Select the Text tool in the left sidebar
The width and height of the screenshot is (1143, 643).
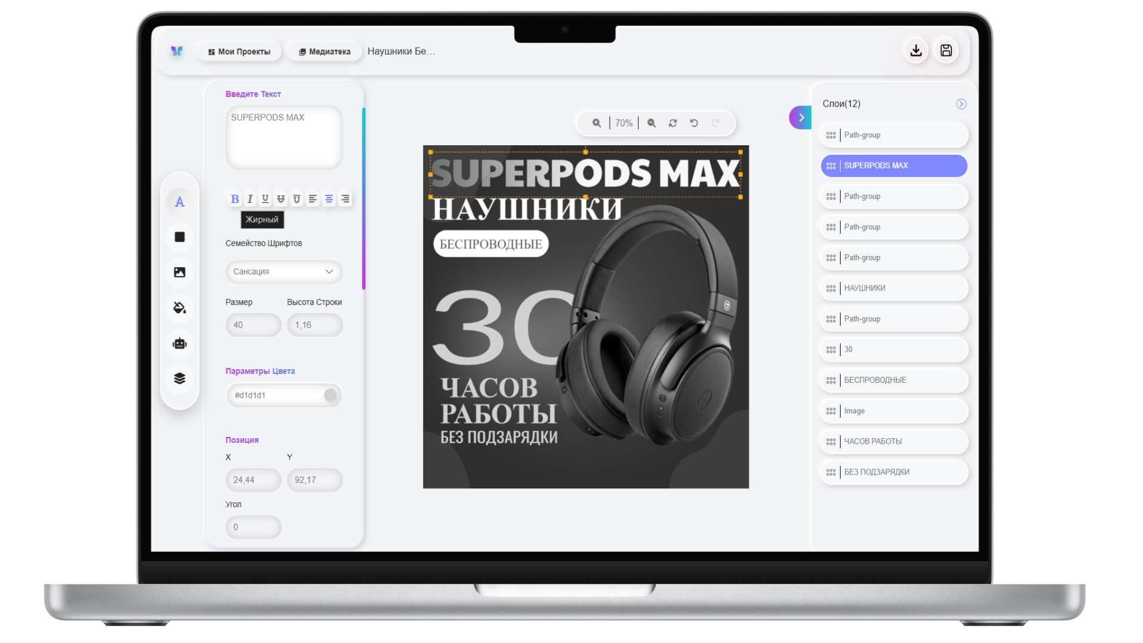[x=179, y=202]
